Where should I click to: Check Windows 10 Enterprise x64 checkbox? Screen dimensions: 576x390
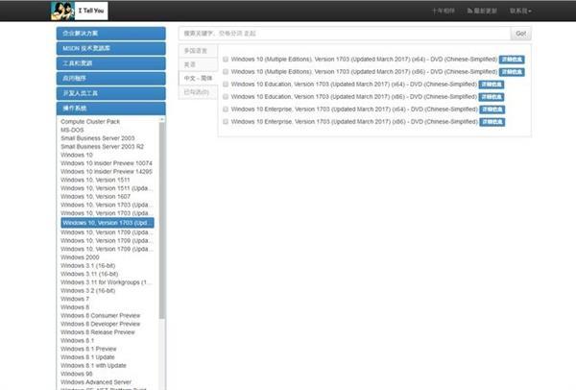(x=226, y=110)
